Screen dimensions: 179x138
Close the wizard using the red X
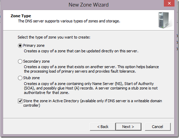coord(169,3)
